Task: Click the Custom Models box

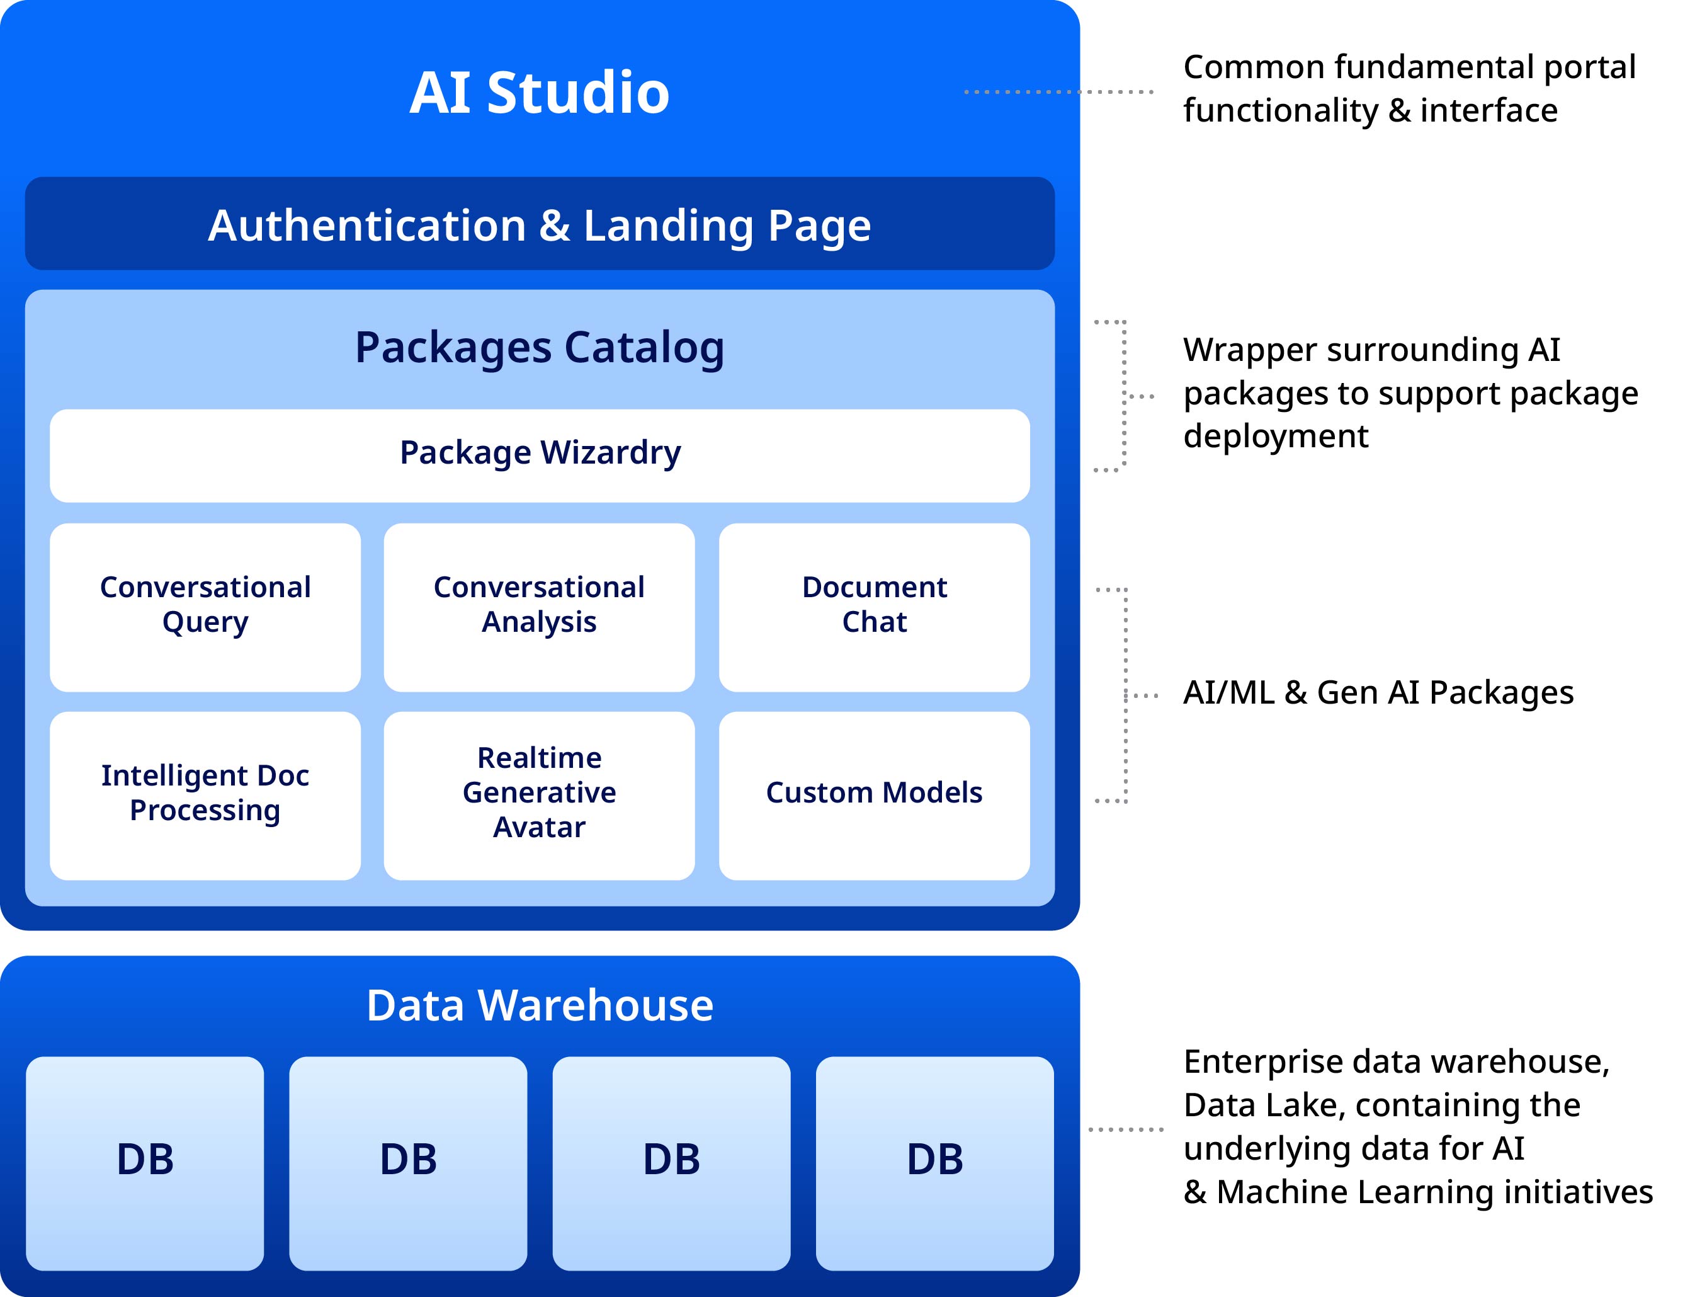Action: tap(873, 795)
